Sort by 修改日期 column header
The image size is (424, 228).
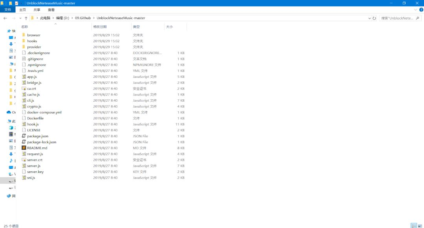coord(100,27)
